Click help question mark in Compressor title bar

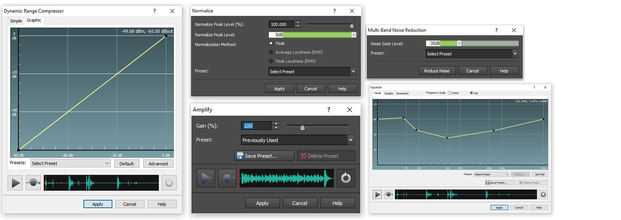pyautogui.click(x=154, y=11)
